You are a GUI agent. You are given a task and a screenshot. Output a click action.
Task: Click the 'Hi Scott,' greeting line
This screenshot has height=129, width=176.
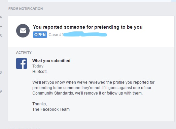coord(40,72)
